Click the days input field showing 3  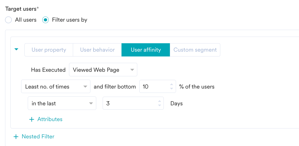129,103
